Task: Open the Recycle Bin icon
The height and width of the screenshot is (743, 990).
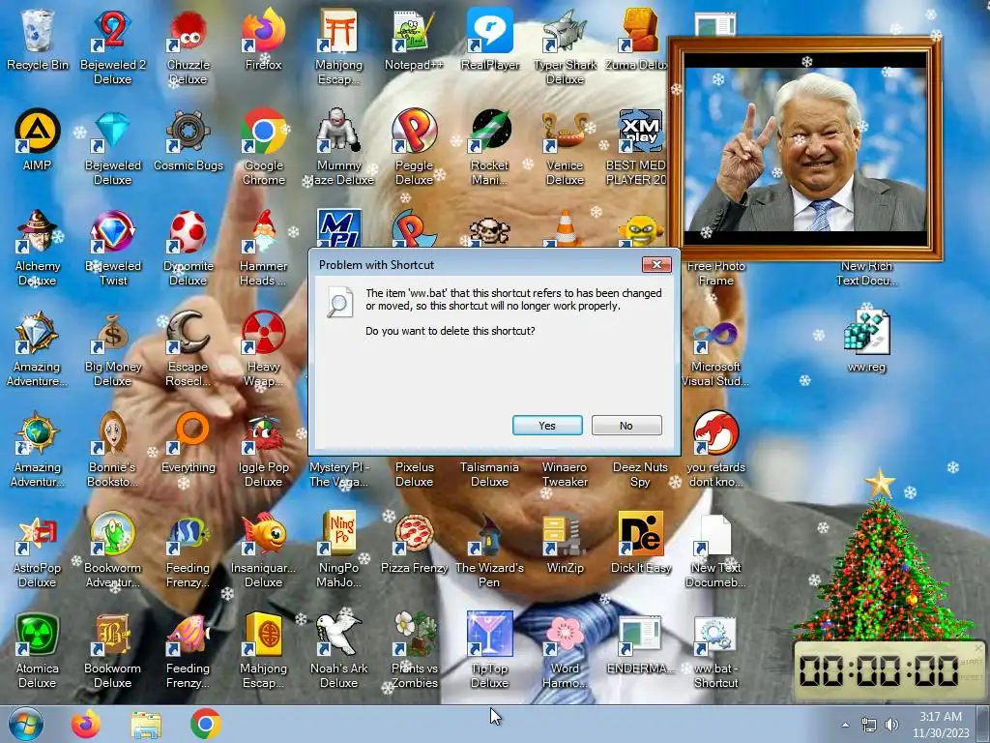Action: [38, 40]
